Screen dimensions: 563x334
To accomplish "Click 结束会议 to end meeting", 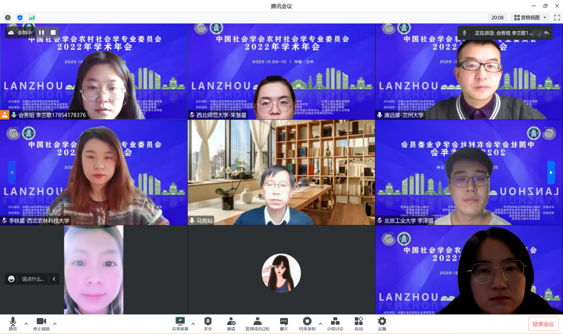I will (x=543, y=324).
